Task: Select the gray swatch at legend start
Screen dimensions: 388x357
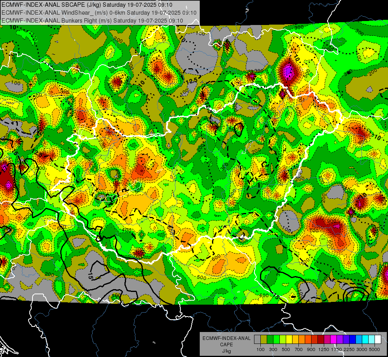Action: [x=258, y=340]
